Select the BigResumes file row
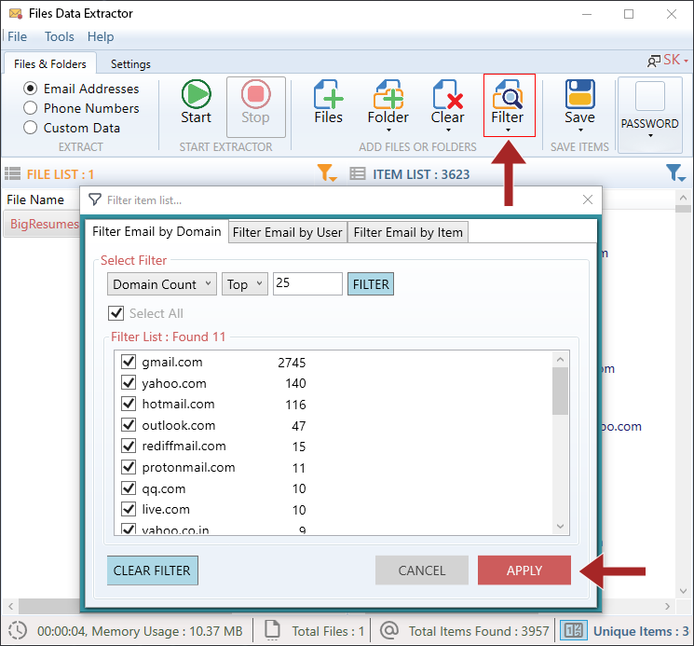 (x=42, y=224)
